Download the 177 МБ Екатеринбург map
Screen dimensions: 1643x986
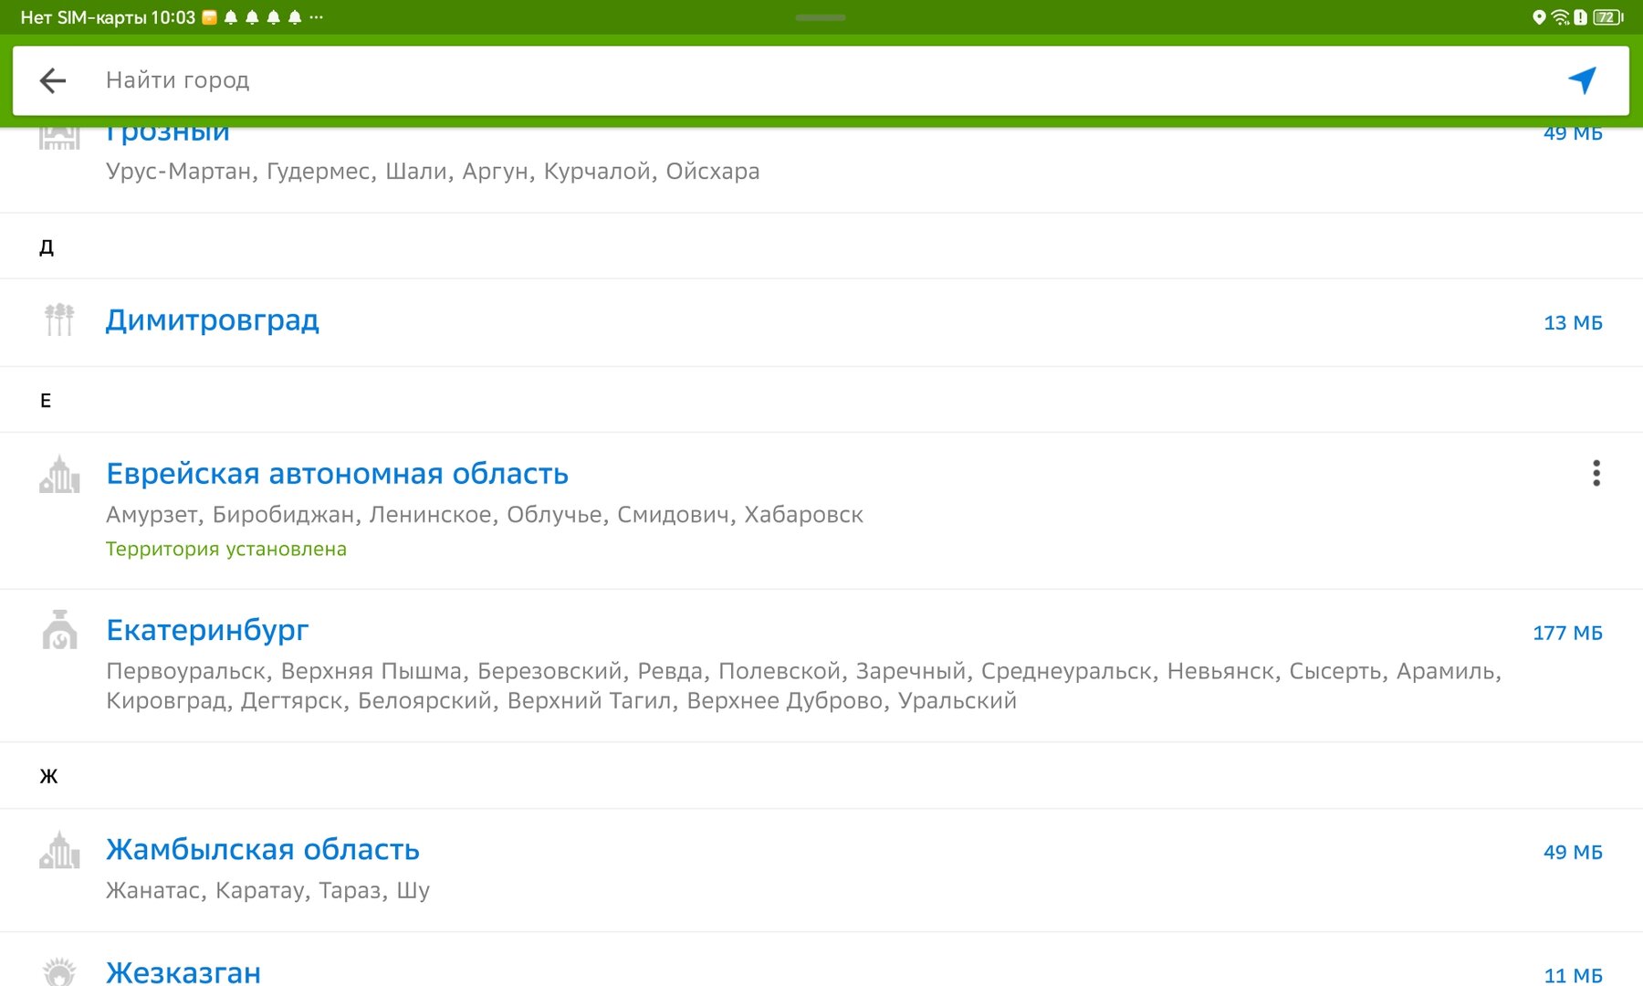[1567, 633]
